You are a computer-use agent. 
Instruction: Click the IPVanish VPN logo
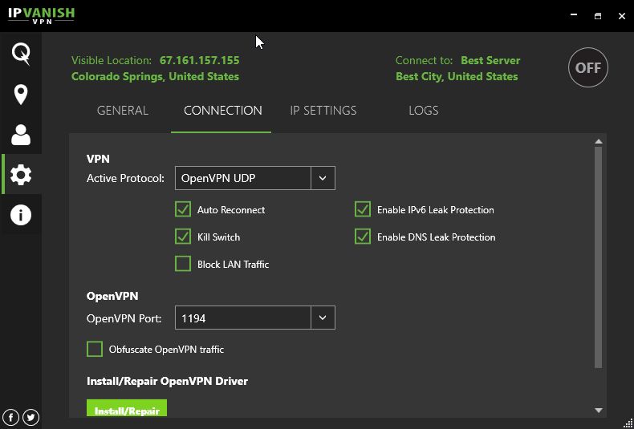[x=42, y=15]
